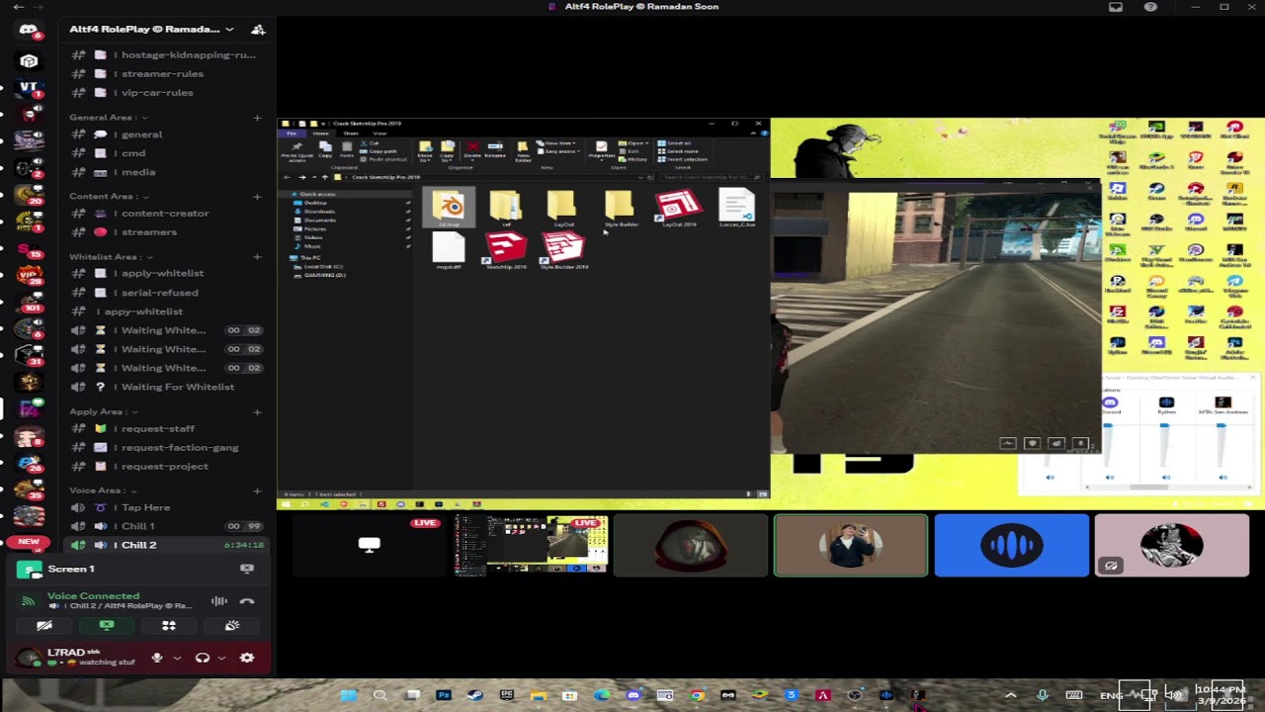Expand server name dropdown Altf4 RolePlay
Viewport: 1265px width, 712px height.
coord(152,30)
